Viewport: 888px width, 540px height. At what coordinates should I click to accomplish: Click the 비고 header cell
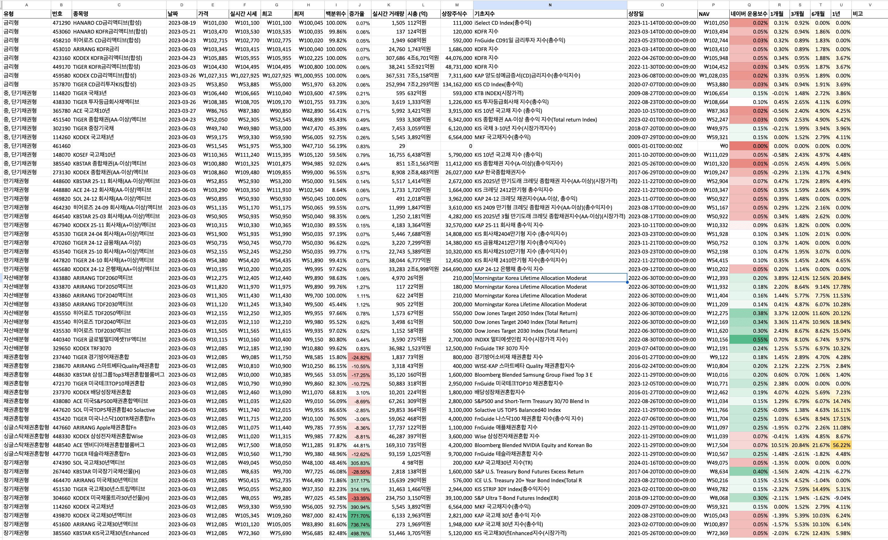coord(870,14)
